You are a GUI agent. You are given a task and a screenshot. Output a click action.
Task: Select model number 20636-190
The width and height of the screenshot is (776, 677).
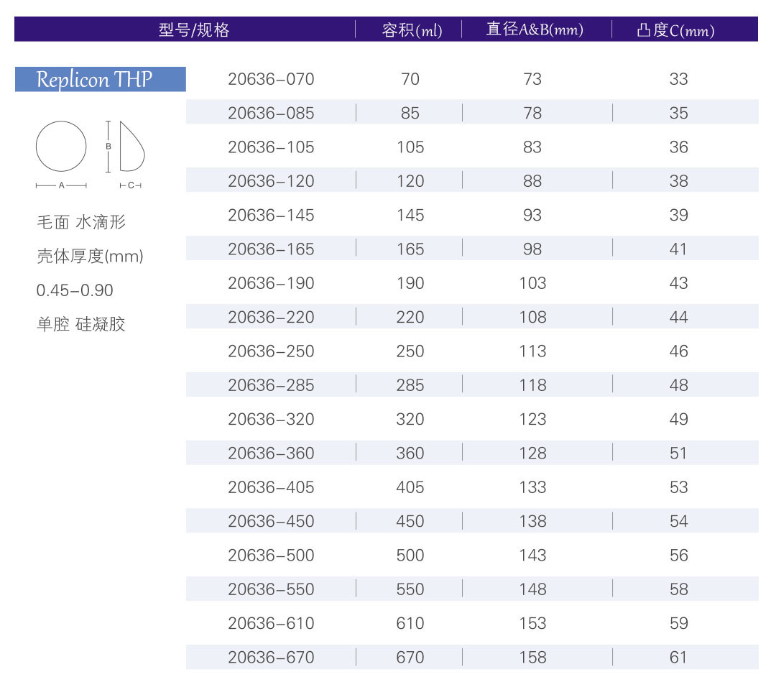click(x=271, y=283)
